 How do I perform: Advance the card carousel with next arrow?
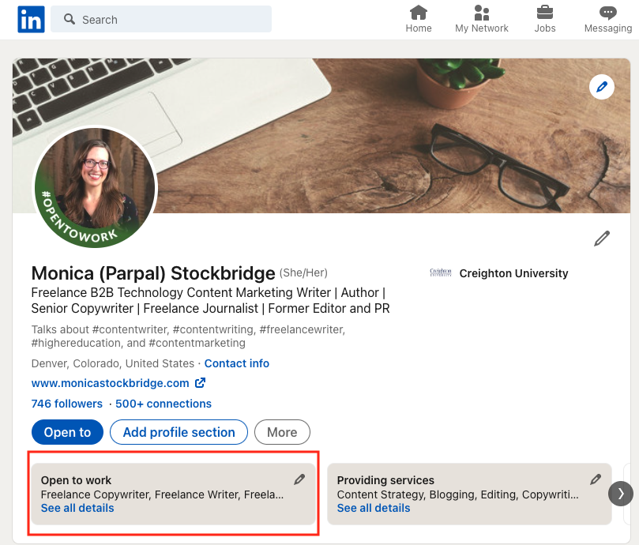[x=621, y=494]
